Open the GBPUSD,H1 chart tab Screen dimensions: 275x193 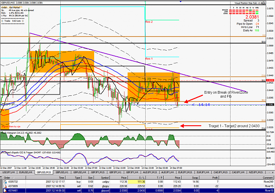point(62,172)
